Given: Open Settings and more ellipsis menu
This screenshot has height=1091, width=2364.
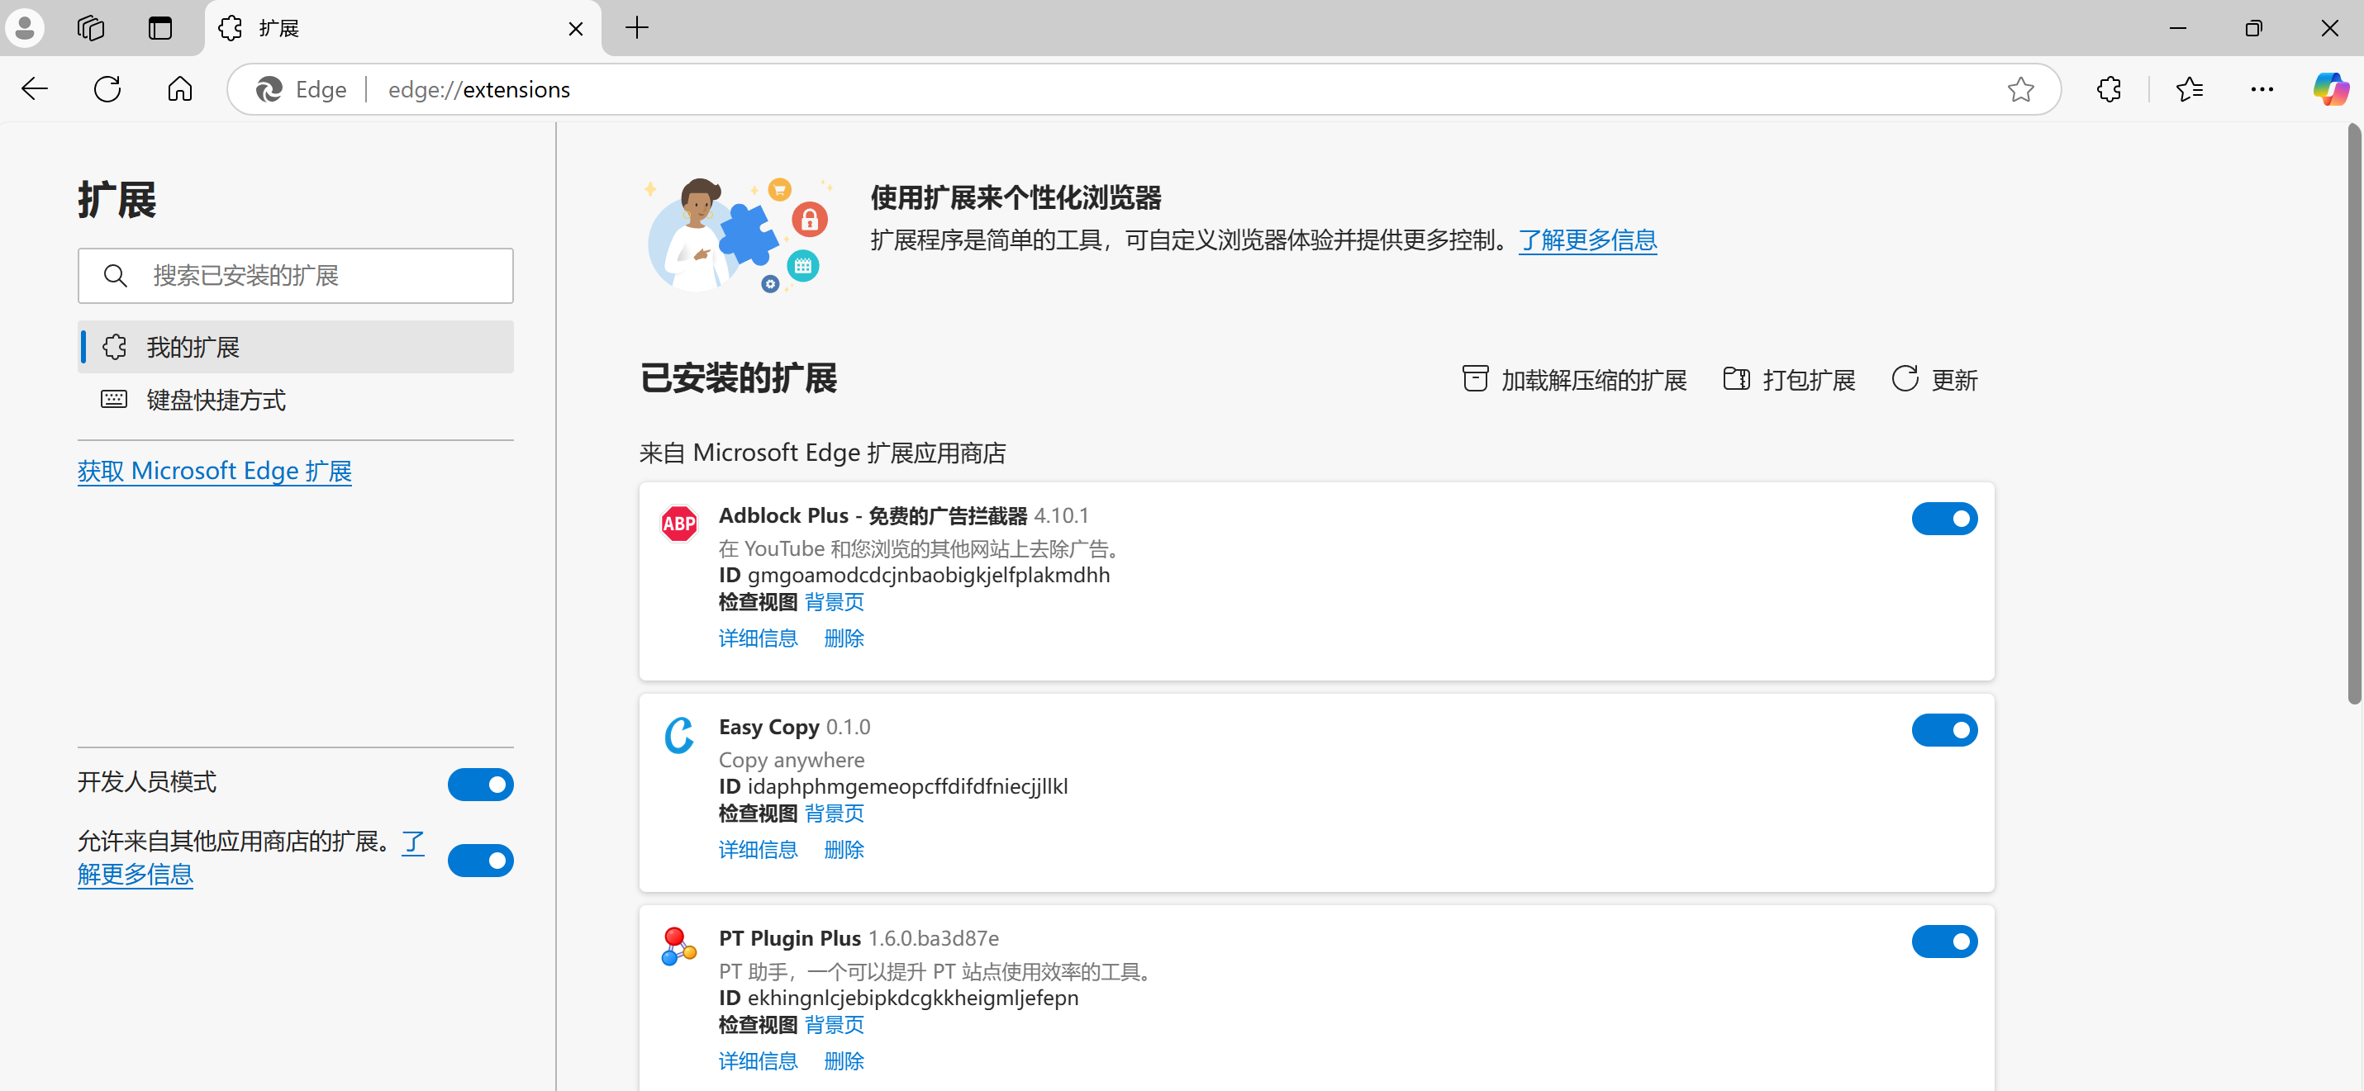Looking at the screenshot, I should (2262, 89).
